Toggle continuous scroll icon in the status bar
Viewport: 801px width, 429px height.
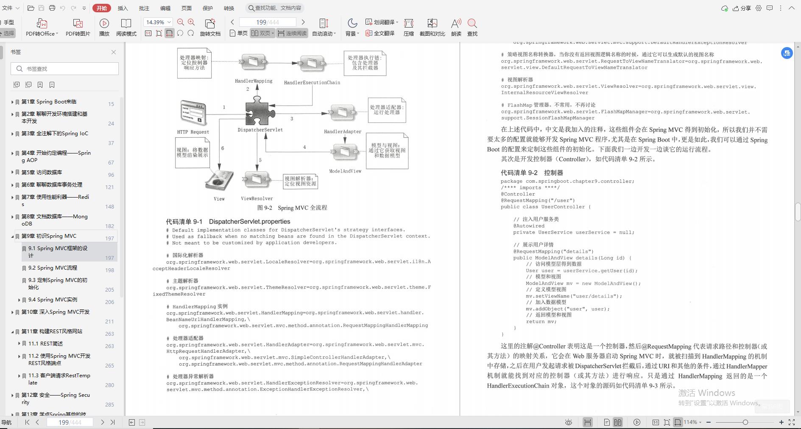coord(587,422)
